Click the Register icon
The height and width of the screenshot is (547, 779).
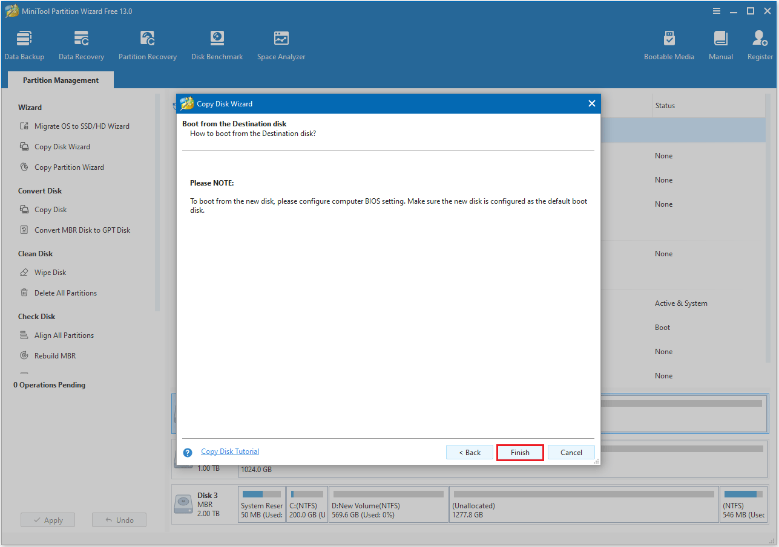(x=759, y=44)
